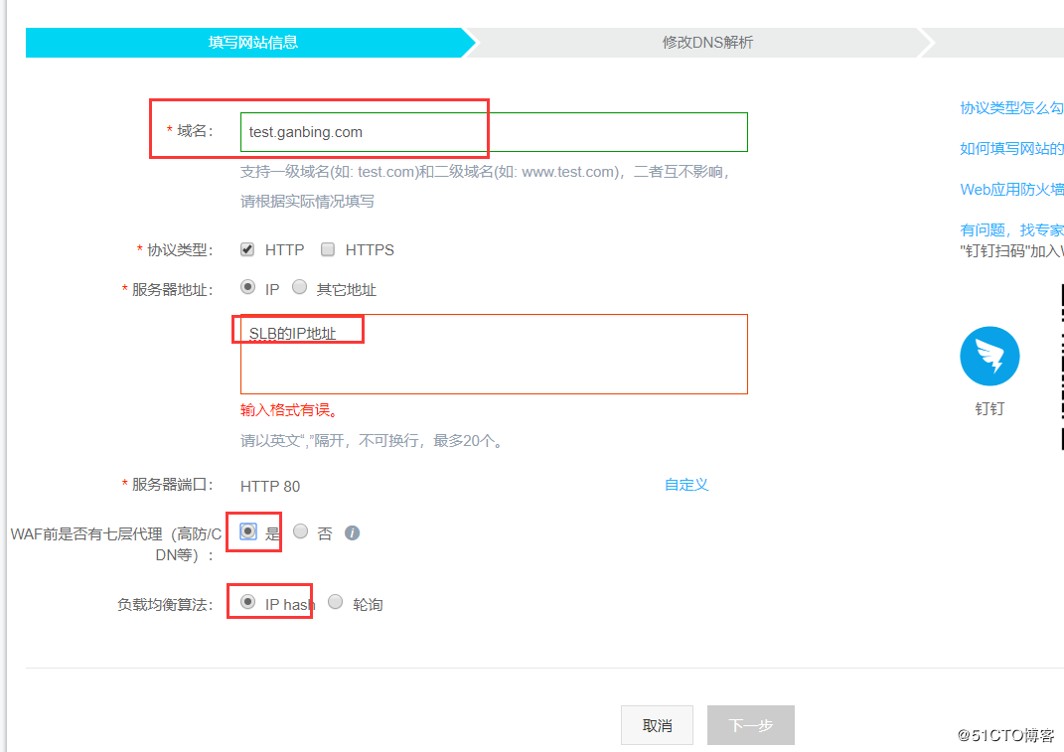Enable the HTTPS protocol checkbox

click(328, 249)
